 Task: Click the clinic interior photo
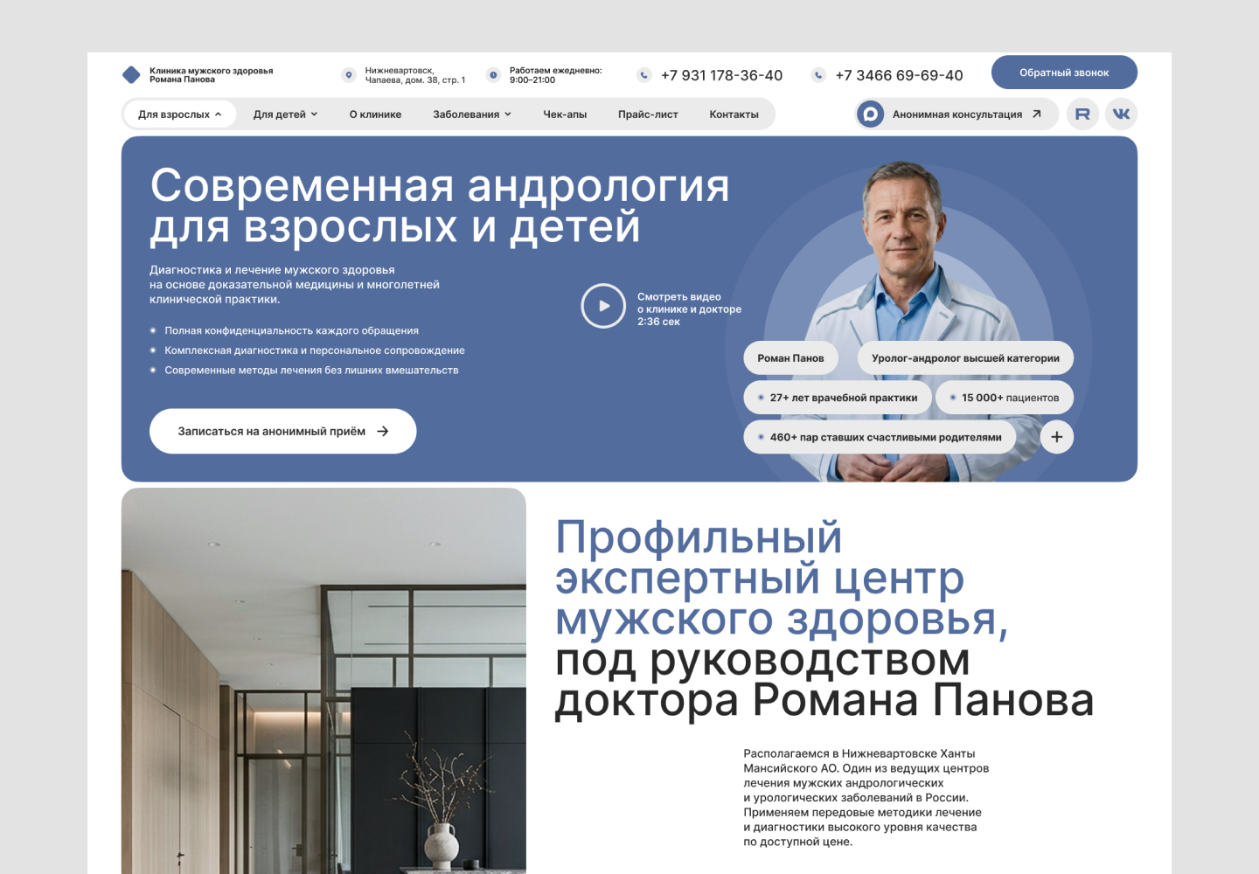click(323, 681)
